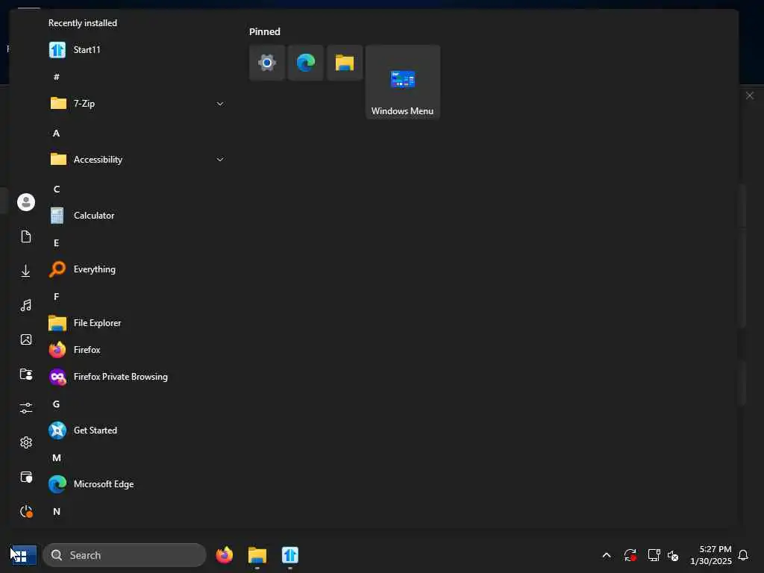This screenshot has height=573, width=764.
Task: Click the Start button on taskbar
Action: [22, 555]
